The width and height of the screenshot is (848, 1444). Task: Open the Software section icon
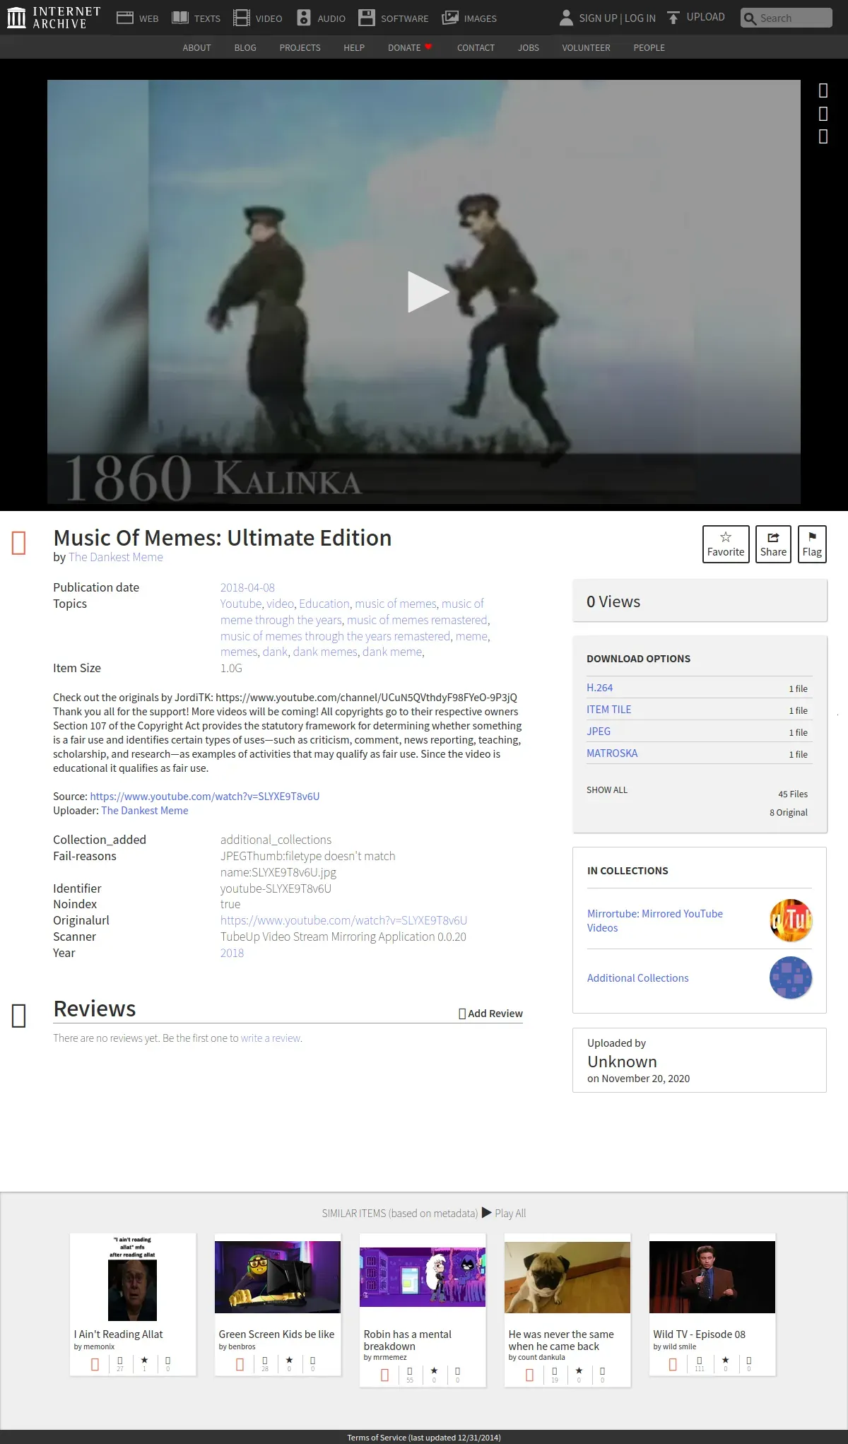point(367,18)
